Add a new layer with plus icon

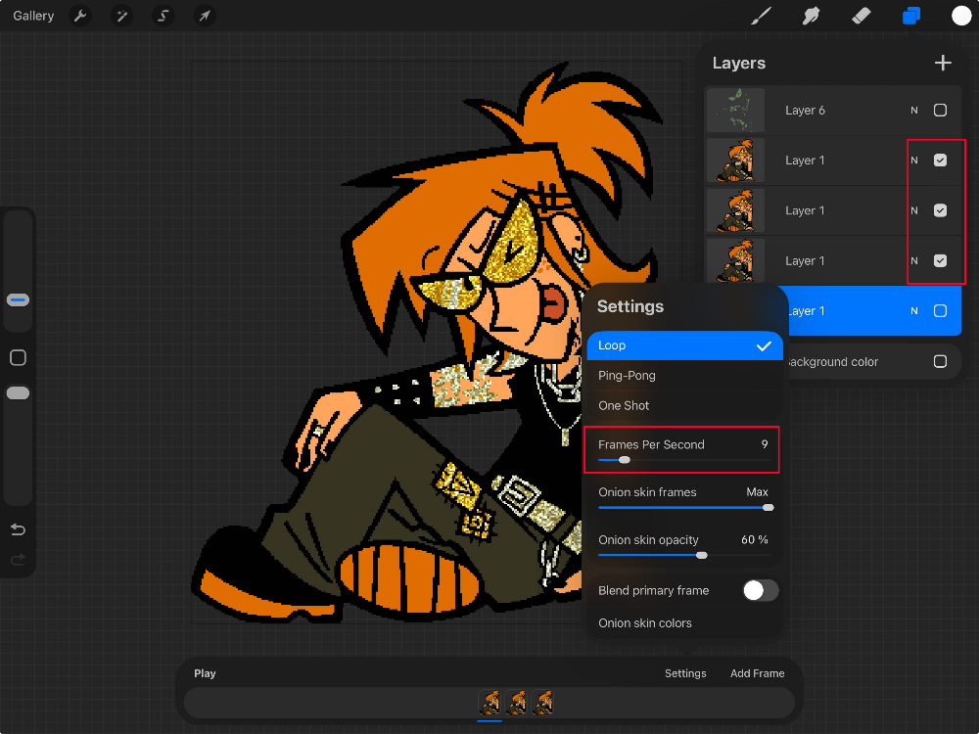pos(943,63)
